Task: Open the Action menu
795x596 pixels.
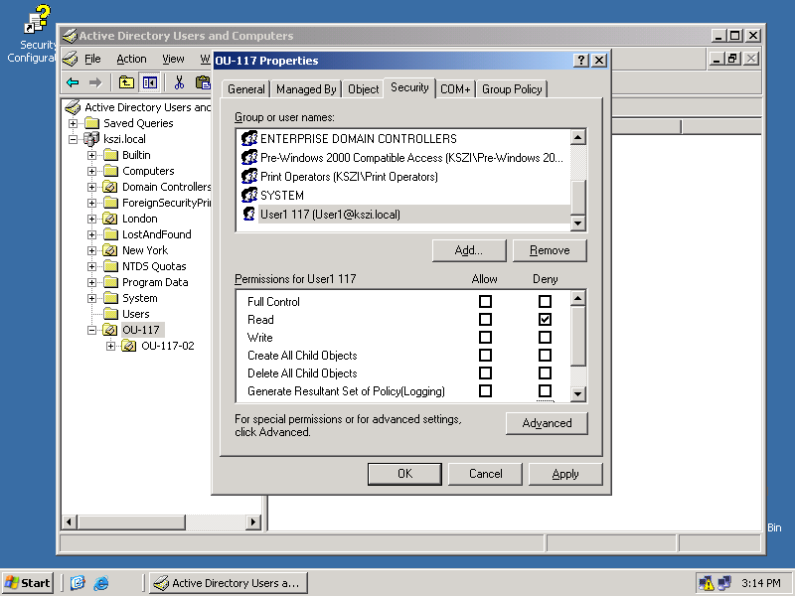Action: point(131,59)
